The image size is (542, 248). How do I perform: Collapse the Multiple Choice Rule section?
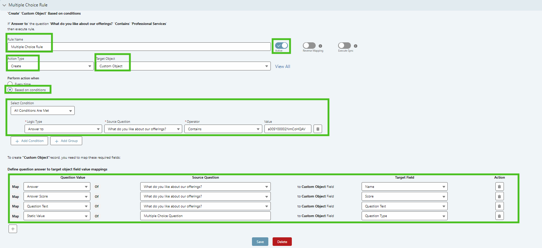[4, 5]
